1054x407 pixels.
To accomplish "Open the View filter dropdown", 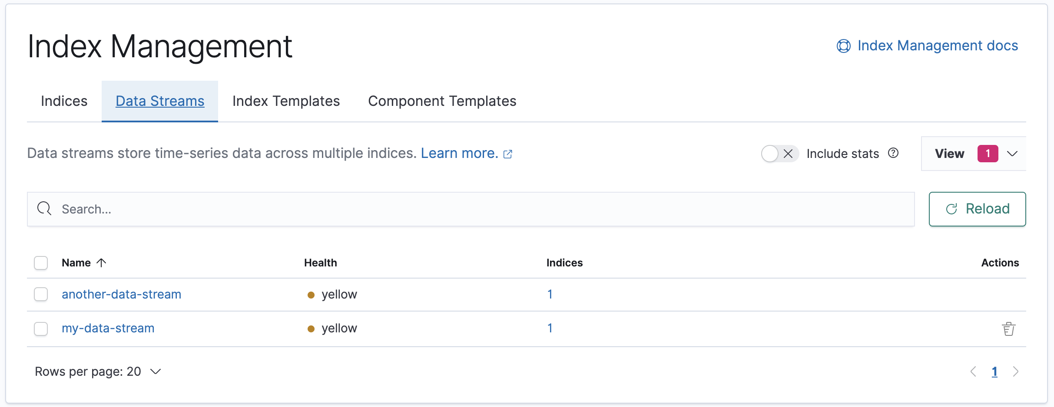I will tap(973, 153).
